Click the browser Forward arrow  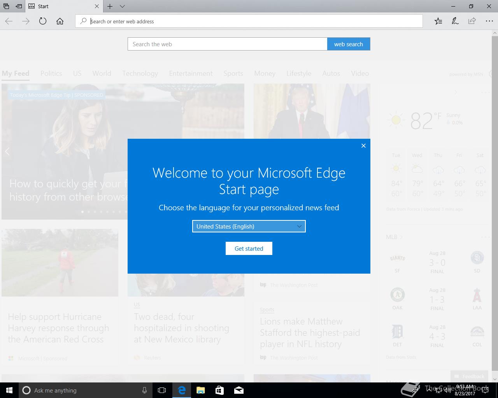pyautogui.click(x=26, y=21)
